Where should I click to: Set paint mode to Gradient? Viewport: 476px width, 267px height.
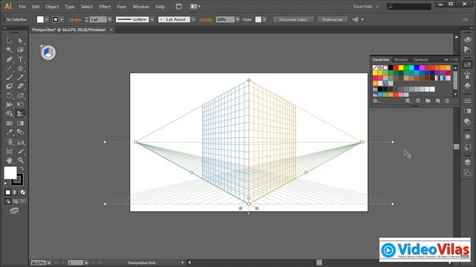15,192
